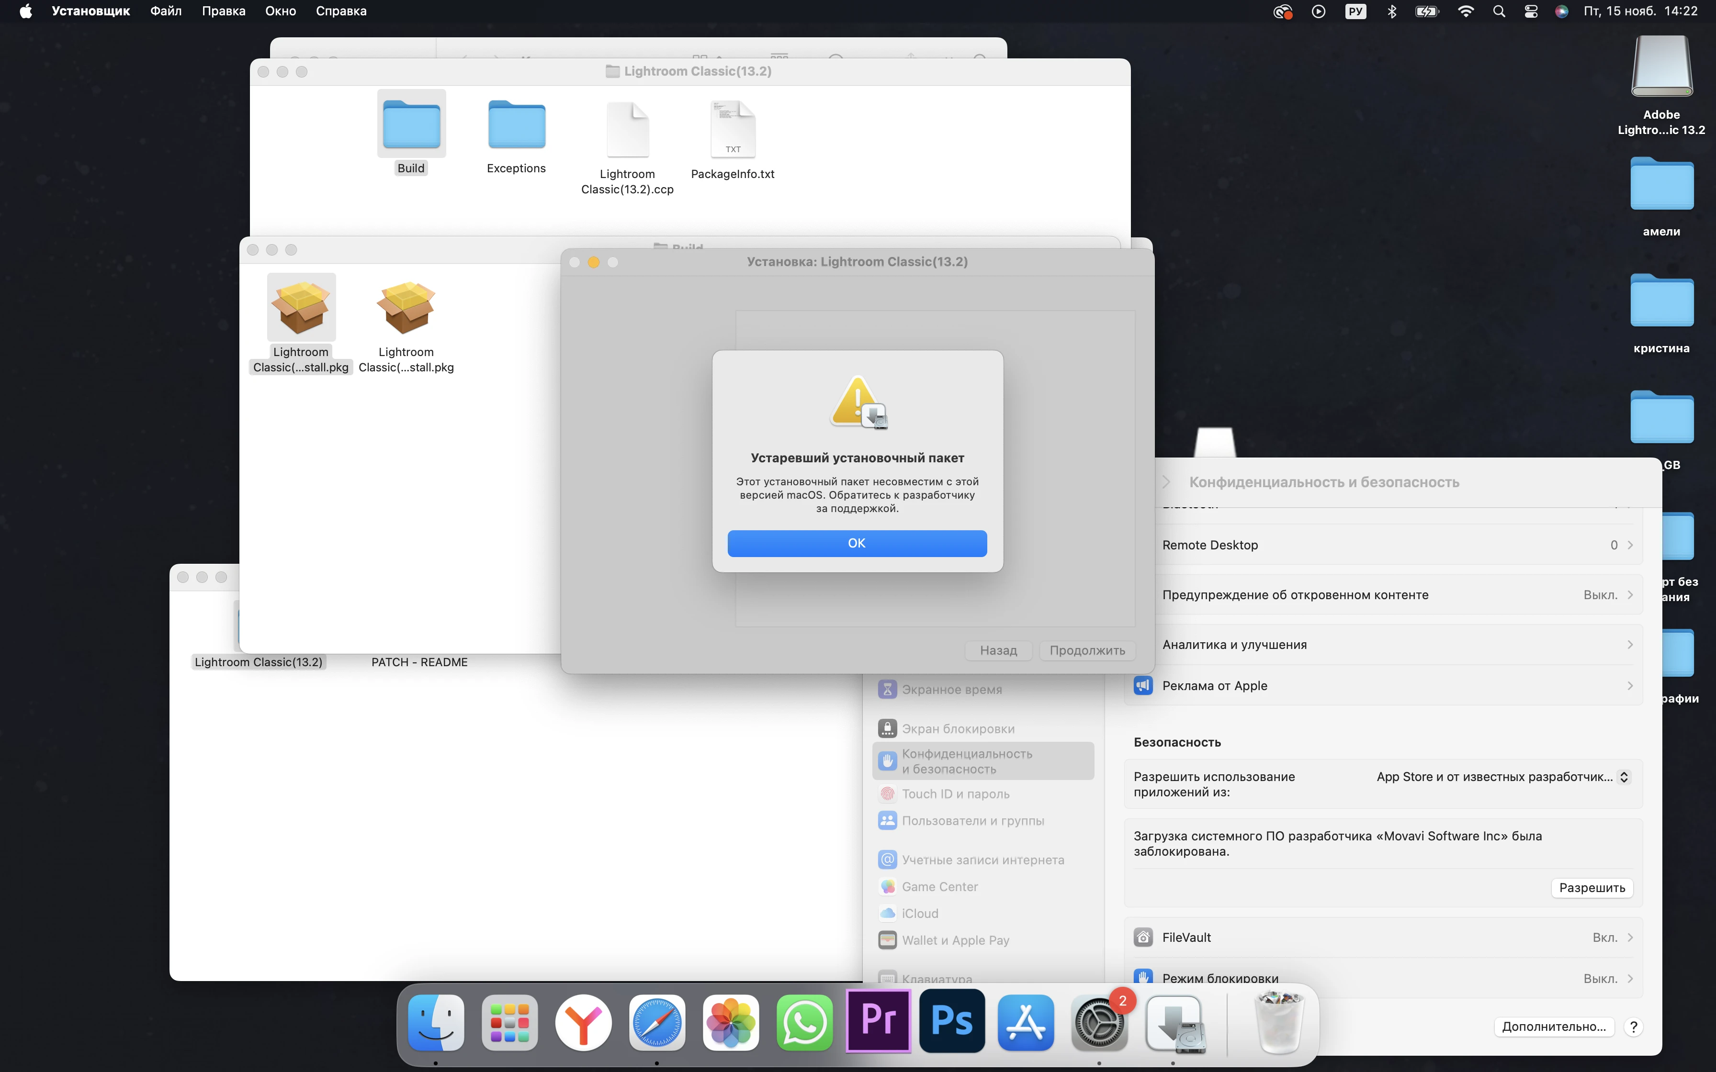
Task: Open Экранное время in the settings sidebar
Action: pos(983,689)
